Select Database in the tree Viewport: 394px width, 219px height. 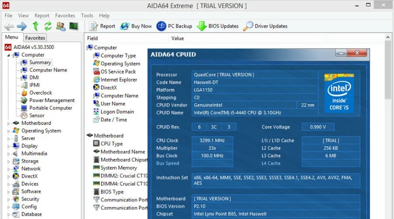(32, 214)
